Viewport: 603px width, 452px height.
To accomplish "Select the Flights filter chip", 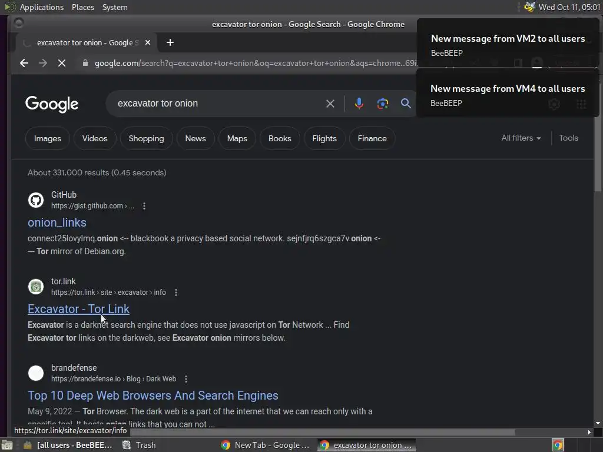I will 324,138.
